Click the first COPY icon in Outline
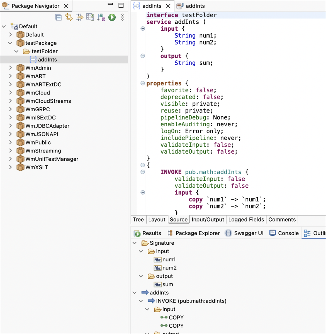326x334 pixels. coord(164,317)
